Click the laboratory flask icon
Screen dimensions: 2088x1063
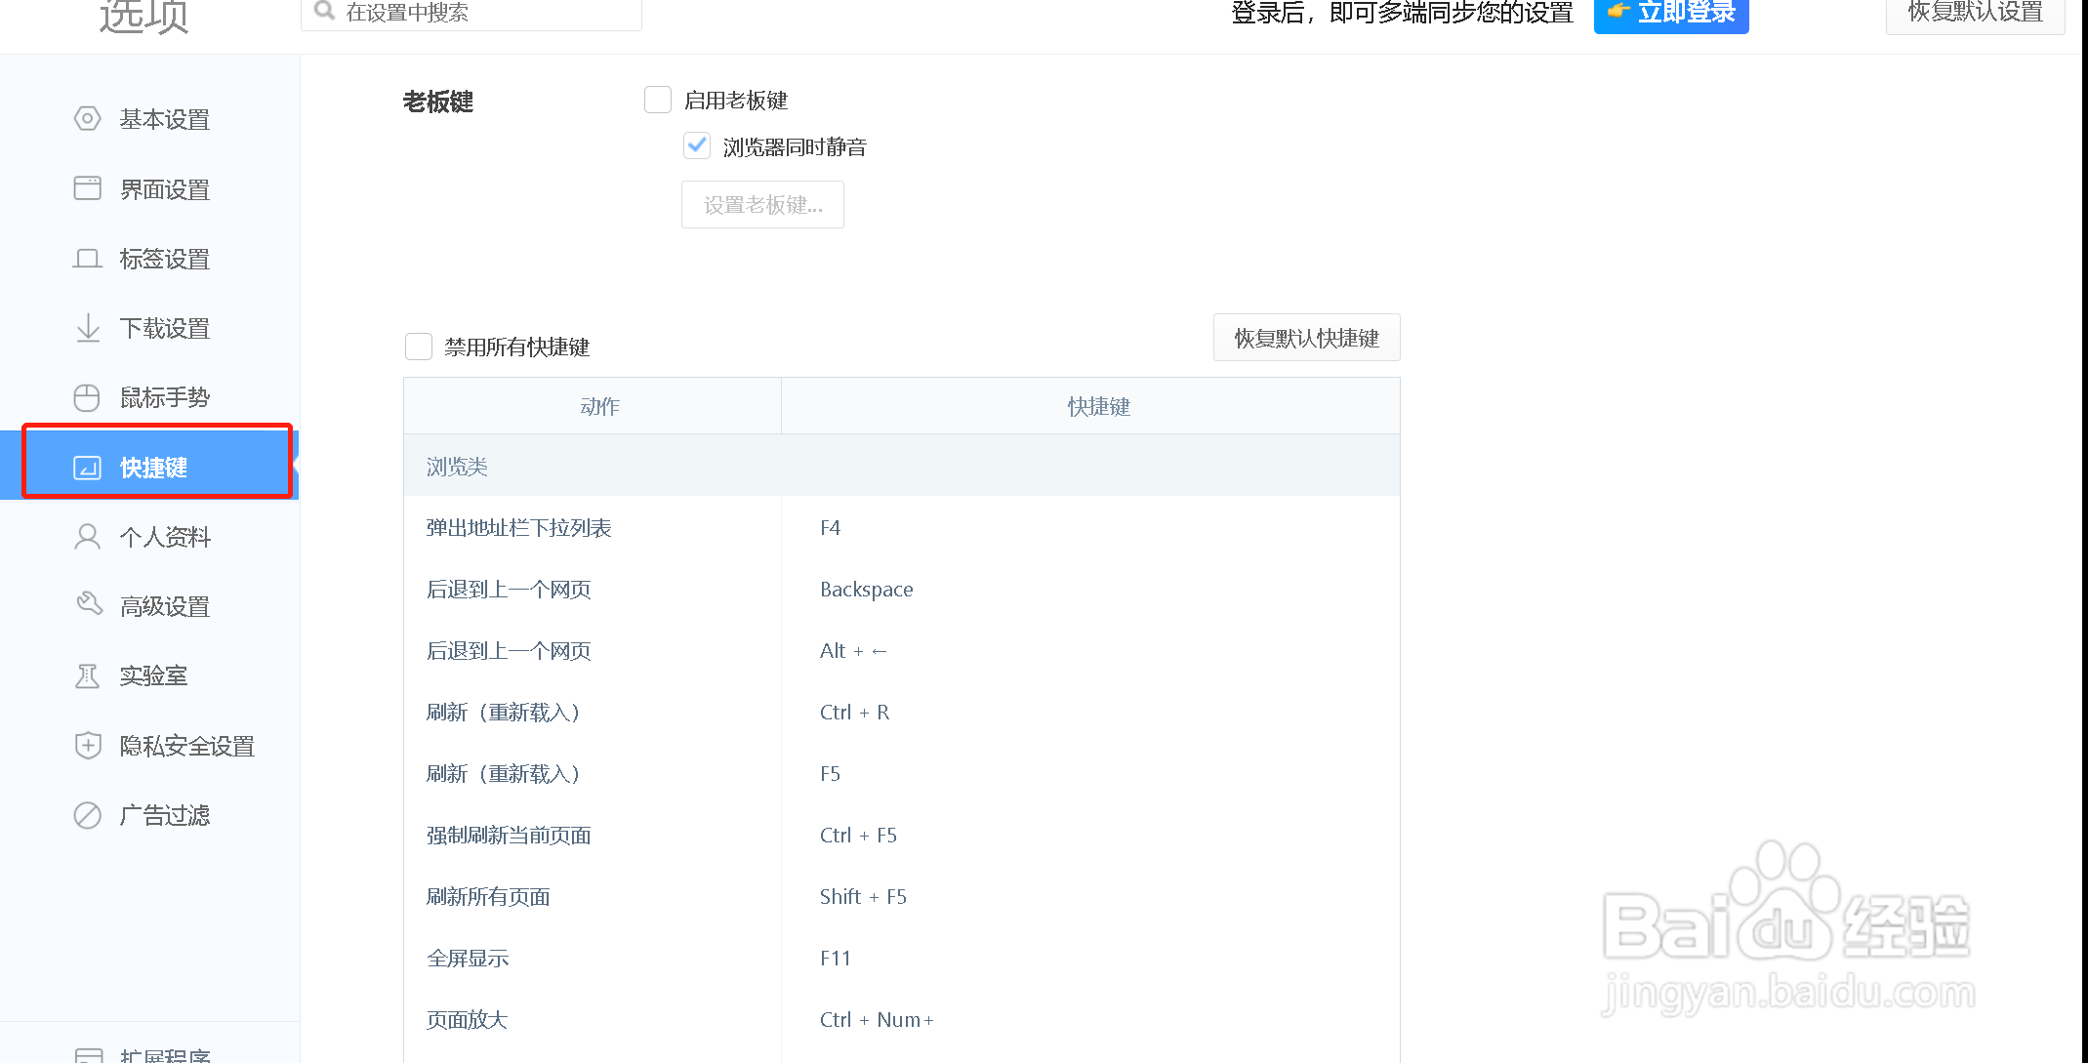click(88, 675)
